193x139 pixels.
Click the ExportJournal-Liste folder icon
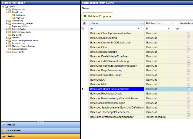pyautogui.click(x=10, y=26)
